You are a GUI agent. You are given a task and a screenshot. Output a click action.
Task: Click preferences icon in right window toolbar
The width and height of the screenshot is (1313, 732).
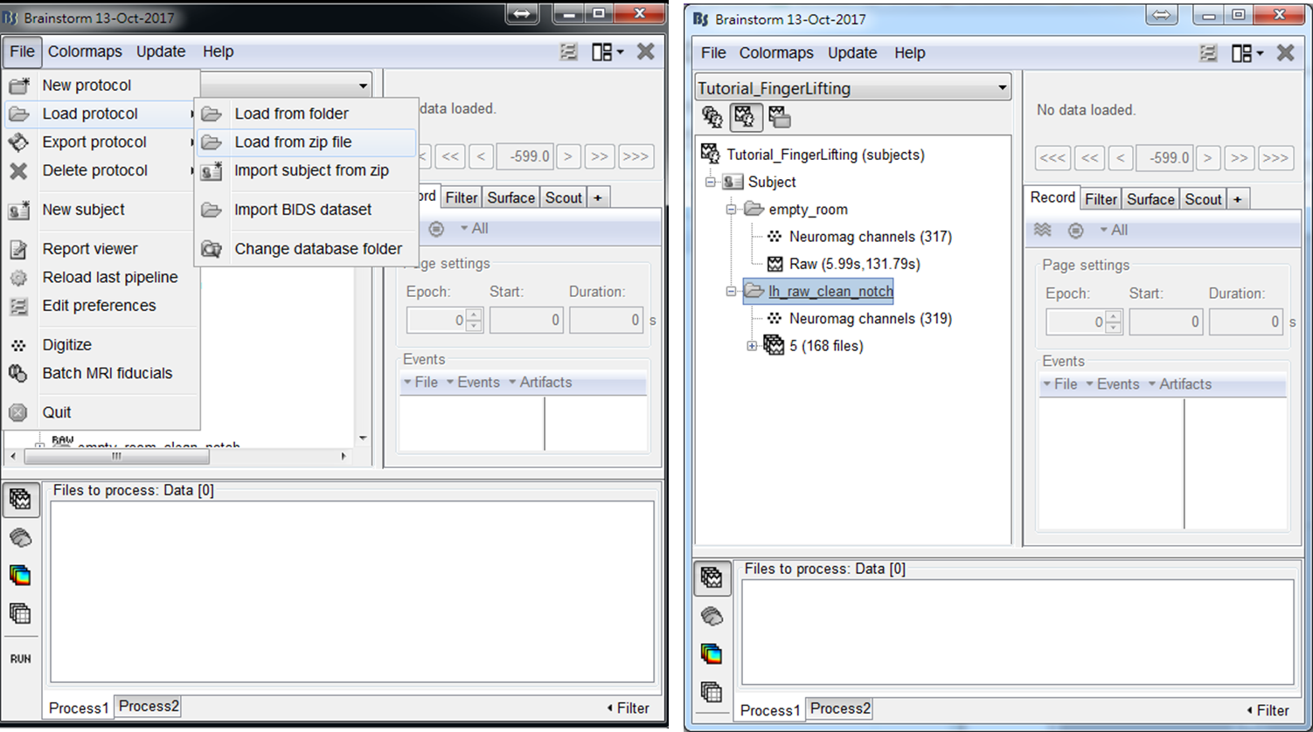1208,53
